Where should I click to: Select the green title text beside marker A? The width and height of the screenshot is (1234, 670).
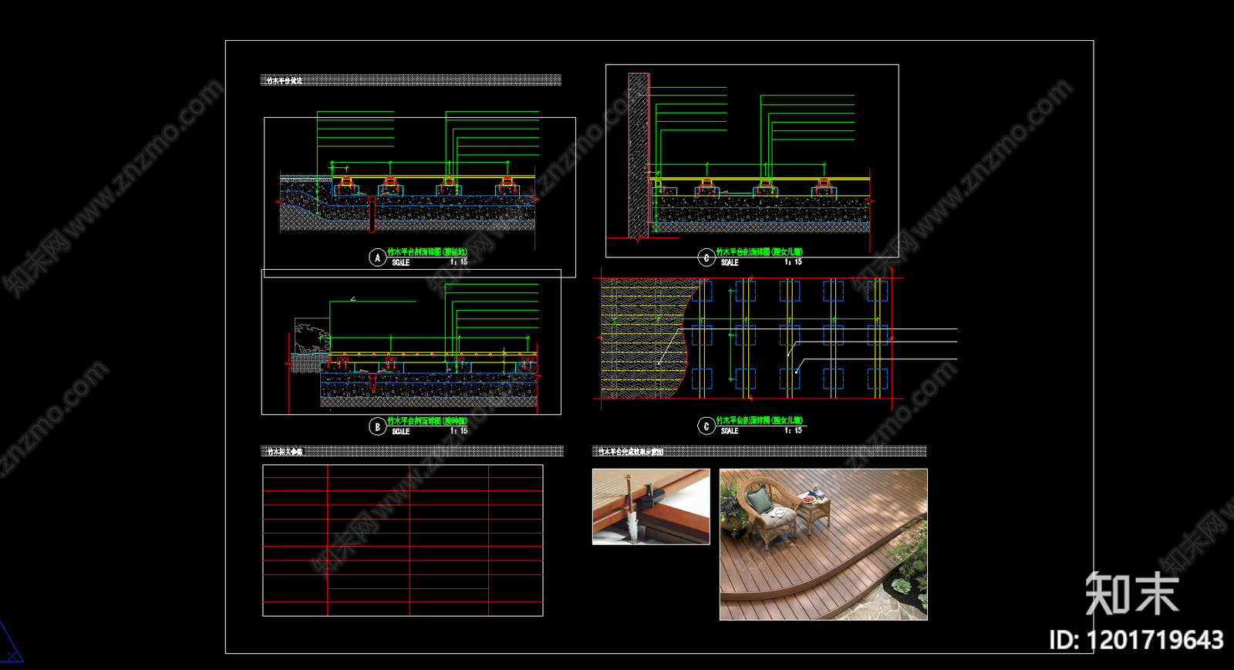(x=427, y=252)
